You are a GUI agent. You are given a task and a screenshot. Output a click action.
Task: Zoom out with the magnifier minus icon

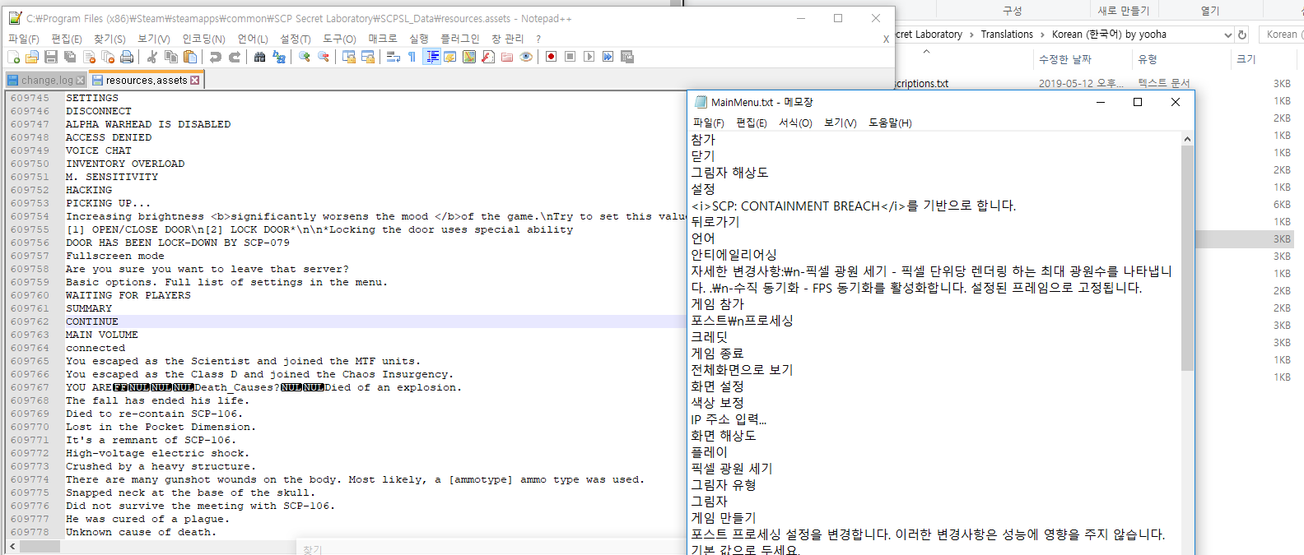pyautogui.click(x=324, y=57)
